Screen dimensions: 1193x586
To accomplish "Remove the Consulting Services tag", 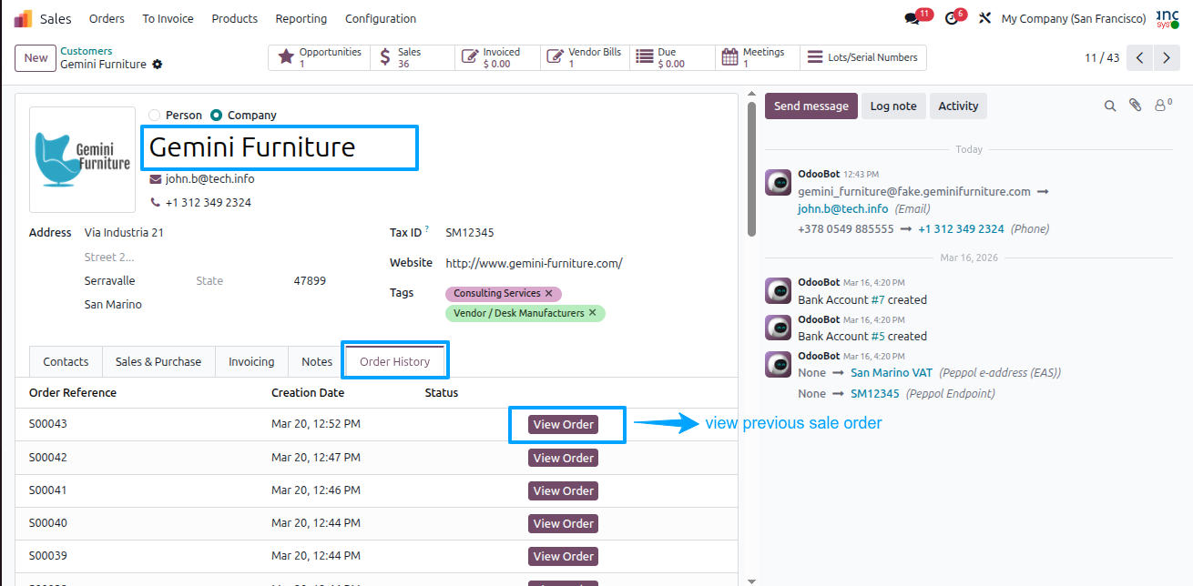I will pos(548,294).
